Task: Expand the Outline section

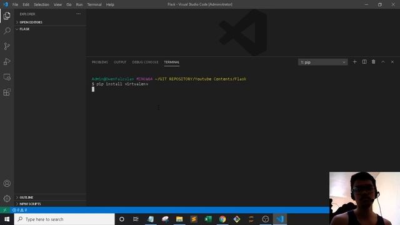Action: tap(50, 197)
